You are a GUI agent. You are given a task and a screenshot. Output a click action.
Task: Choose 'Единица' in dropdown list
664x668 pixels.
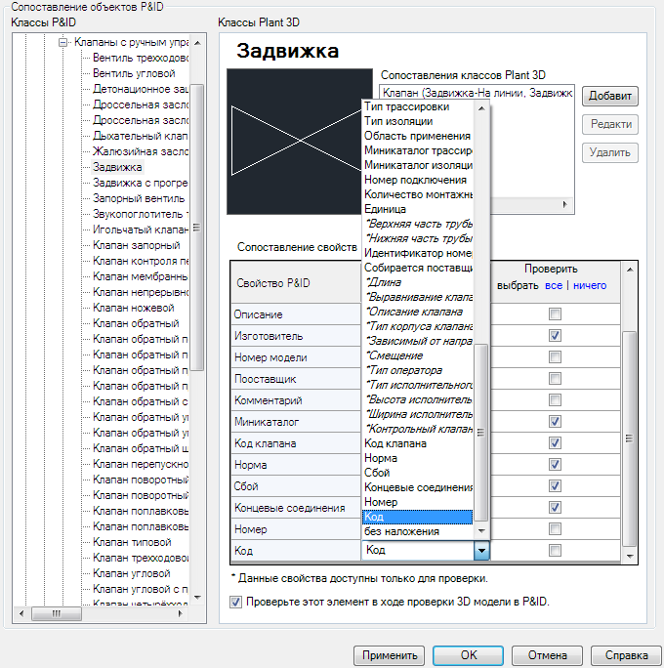[x=418, y=209]
